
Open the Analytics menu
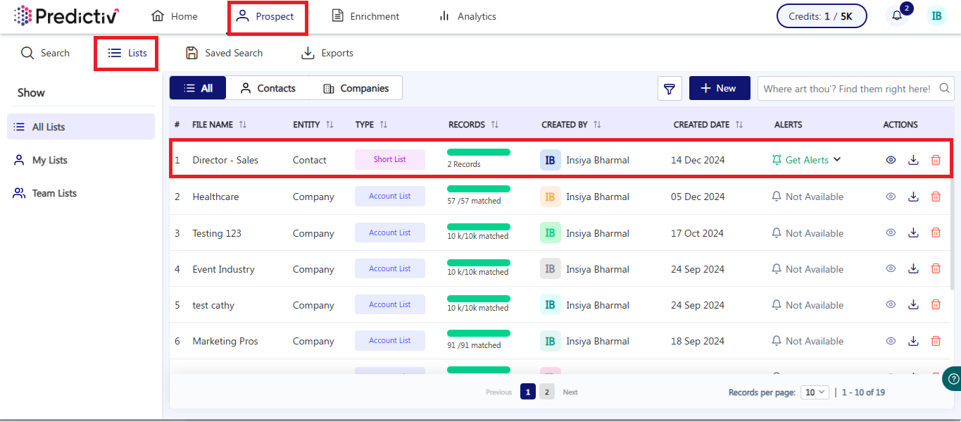[467, 16]
